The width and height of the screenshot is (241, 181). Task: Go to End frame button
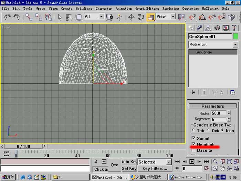207,162
